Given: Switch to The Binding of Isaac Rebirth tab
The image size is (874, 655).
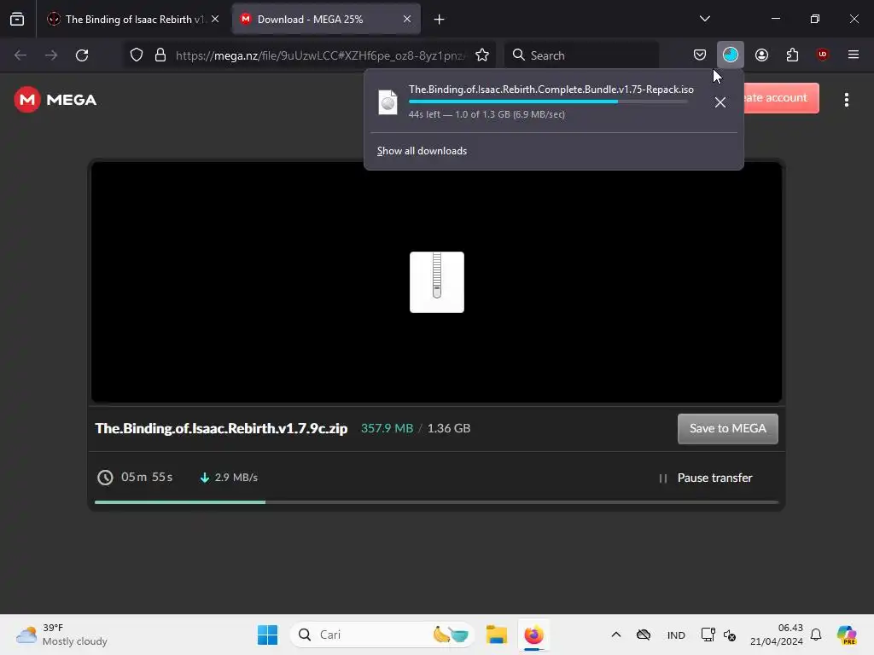Looking at the screenshot, I should click(x=134, y=19).
